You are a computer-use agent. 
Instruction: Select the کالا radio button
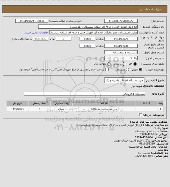(x=135, y=64)
